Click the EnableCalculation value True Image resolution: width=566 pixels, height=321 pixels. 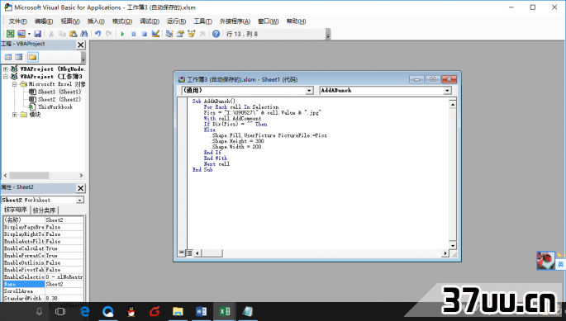coord(64,248)
